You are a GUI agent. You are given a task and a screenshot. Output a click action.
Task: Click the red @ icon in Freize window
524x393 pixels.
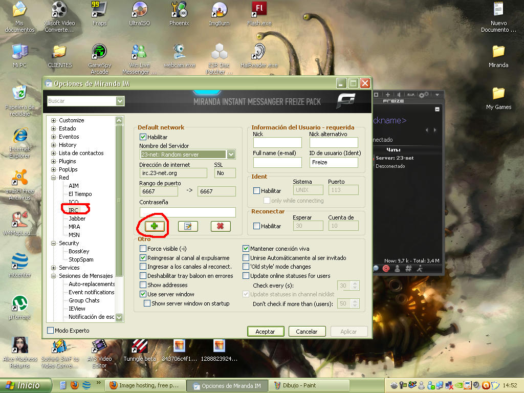point(386,268)
